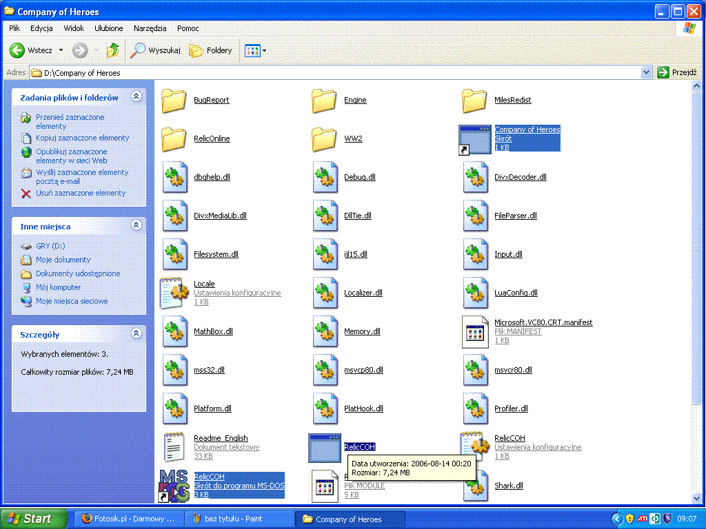
Task: Expand the address bar dropdown arrow
Action: click(646, 72)
